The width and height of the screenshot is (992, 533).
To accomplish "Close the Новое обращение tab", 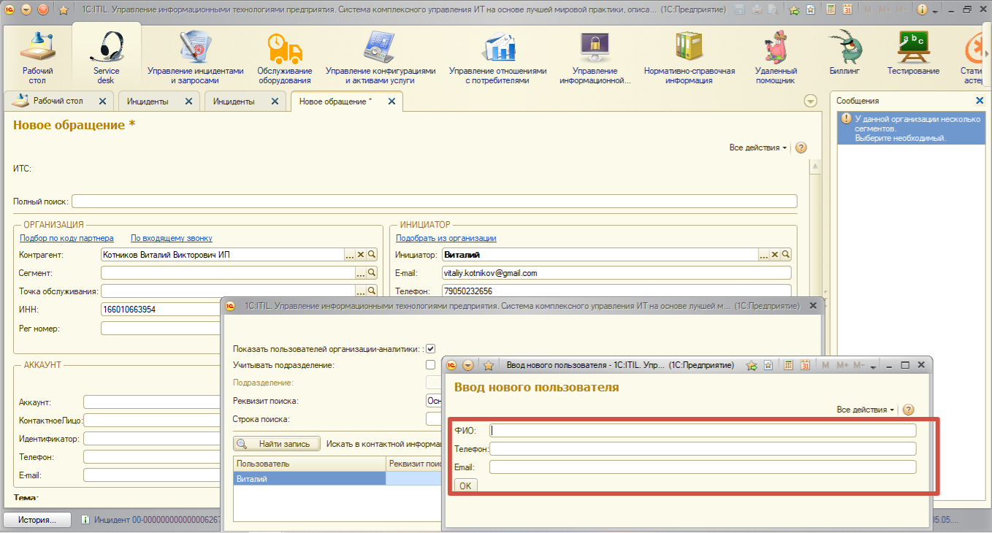I will 392,101.
